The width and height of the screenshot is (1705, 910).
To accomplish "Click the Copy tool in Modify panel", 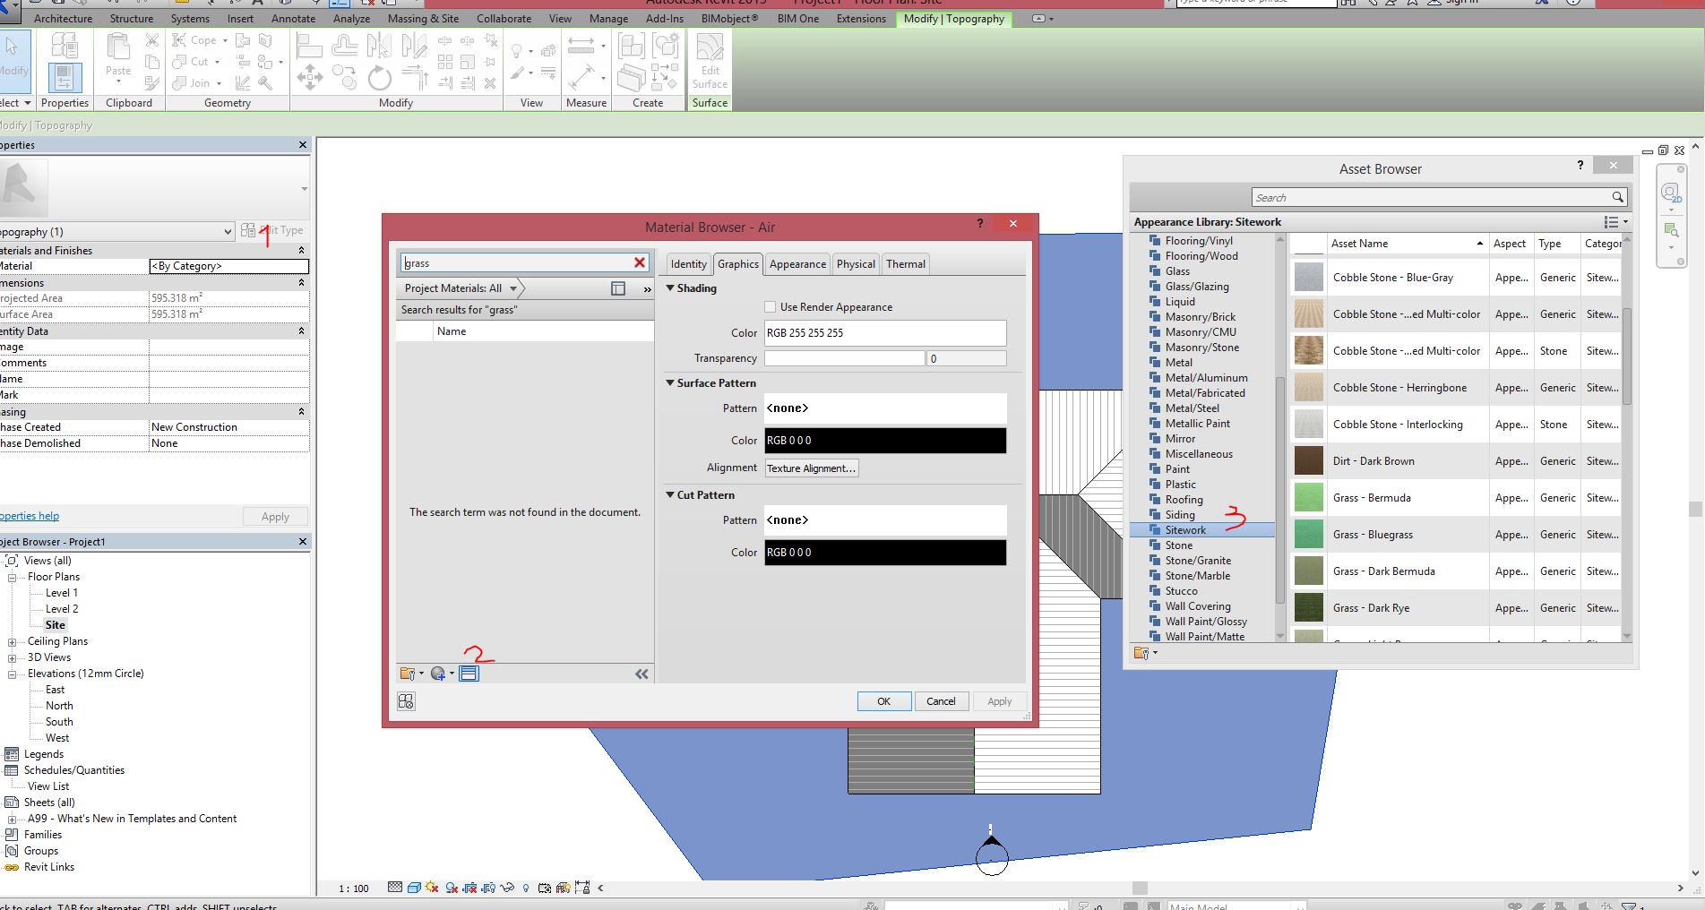I will (x=344, y=78).
